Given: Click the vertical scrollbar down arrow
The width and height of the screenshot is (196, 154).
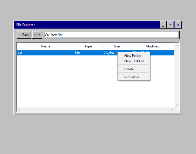Looking at the screenshot, I should pos(177,105).
